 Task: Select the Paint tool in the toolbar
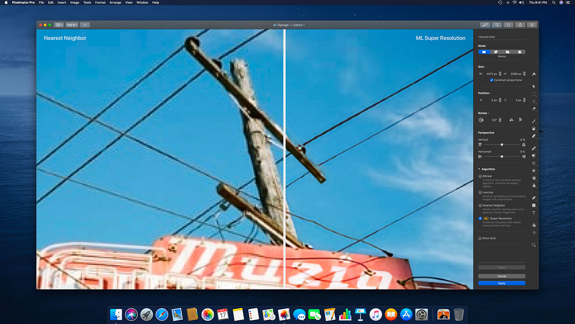(485, 25)
